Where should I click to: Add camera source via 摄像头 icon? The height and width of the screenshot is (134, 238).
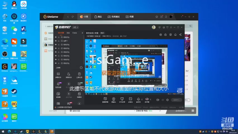[x=114, y=100]
